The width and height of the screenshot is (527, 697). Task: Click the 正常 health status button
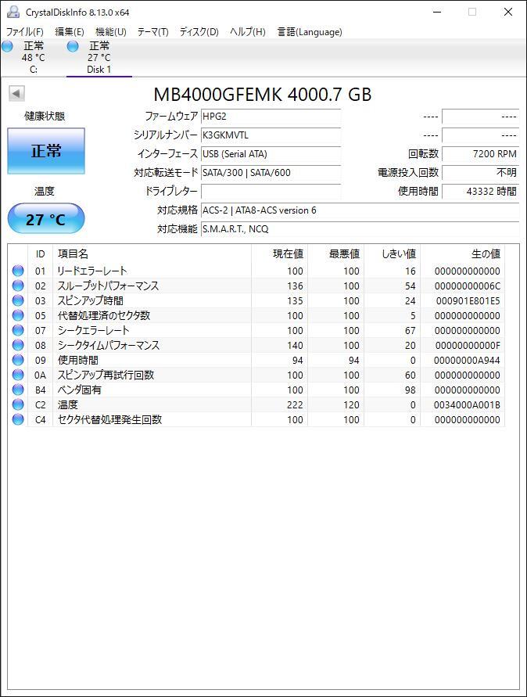(46, 151)
